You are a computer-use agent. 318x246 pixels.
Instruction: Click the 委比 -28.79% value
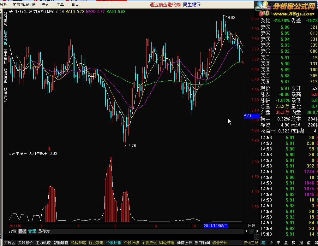point(281,20)
